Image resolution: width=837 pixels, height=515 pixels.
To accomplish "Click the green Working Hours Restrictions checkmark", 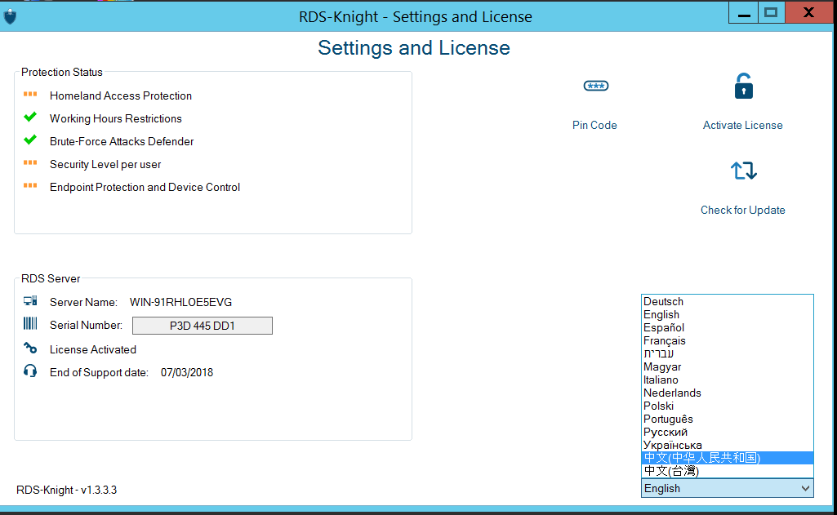I will pyautogui.click(x=30, y=118).
